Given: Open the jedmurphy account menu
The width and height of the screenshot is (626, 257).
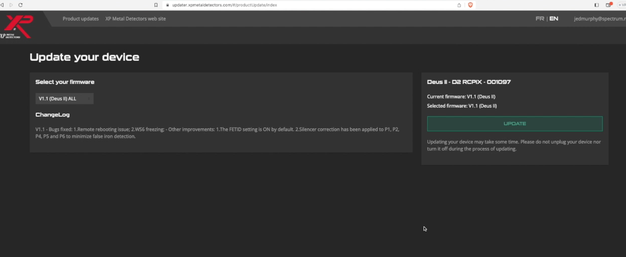Looking at the screenshot, I should tap(599, 19).
